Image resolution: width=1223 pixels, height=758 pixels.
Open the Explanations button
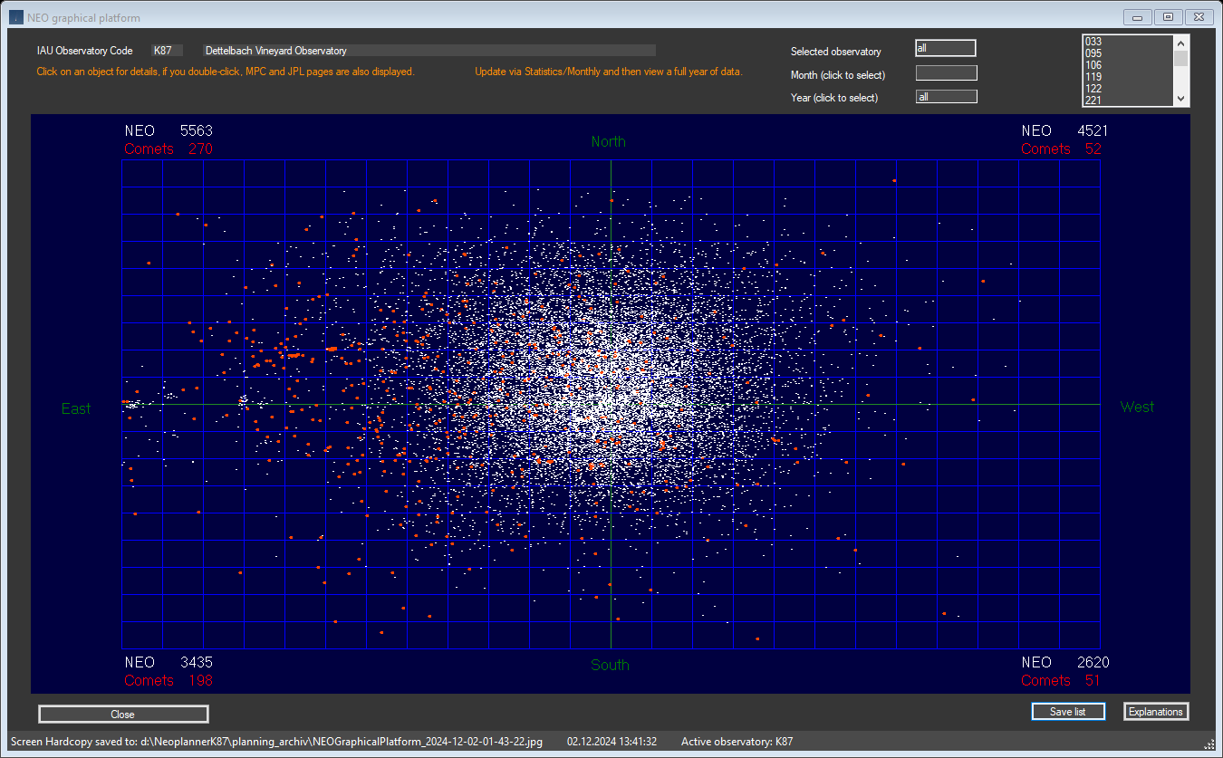[x=1156, y=711]
